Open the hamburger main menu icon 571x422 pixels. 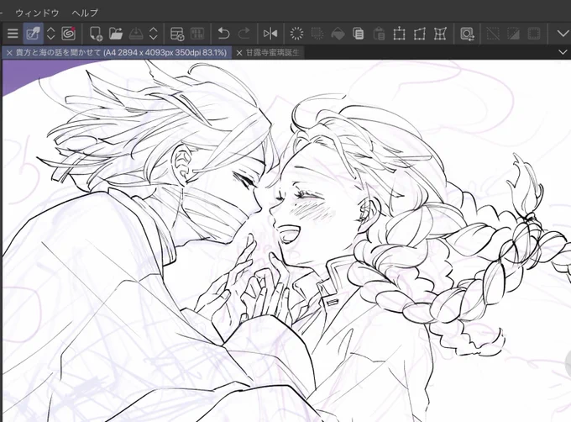13,34
